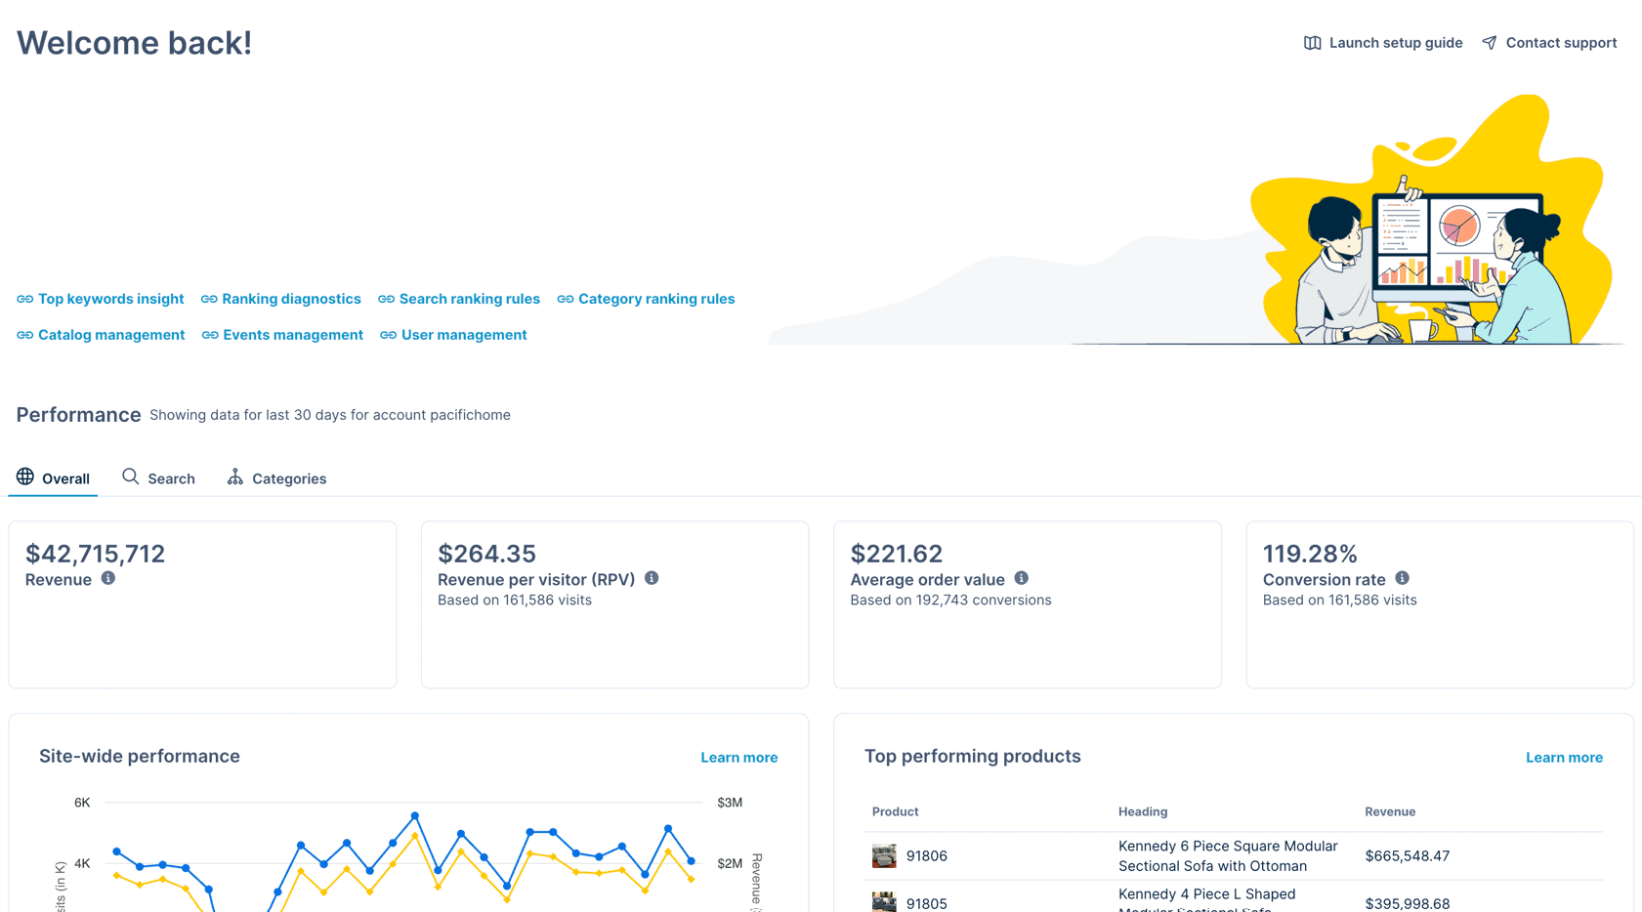
Task: Click the Contact support paper-plane icon
Action: (1490, 43)
